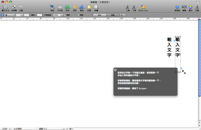The image size is (201, 130).
Task: Enable the 陰影 shadow checkbox
Action: tap(65, 15)
